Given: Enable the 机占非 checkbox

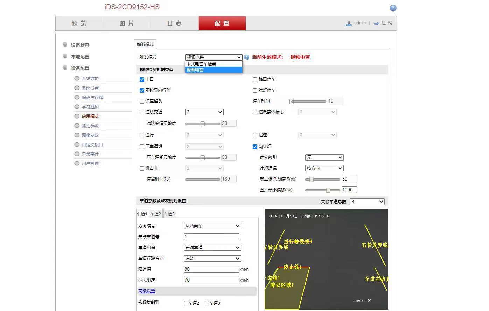Looking at the screenshot, I should pos(142,168).
